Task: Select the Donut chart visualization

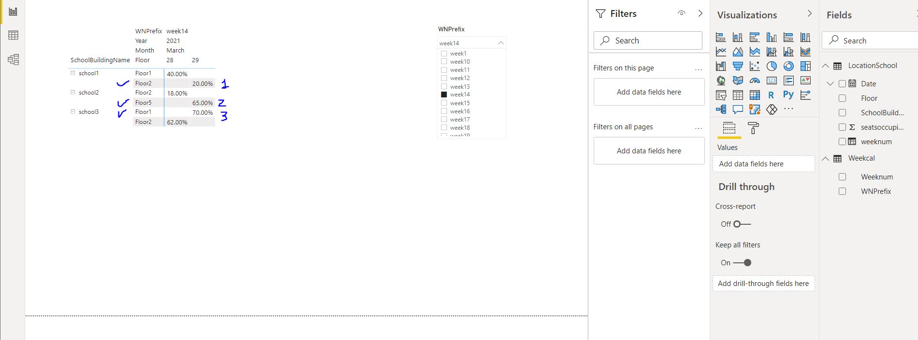Action: (x=788, y=66)
